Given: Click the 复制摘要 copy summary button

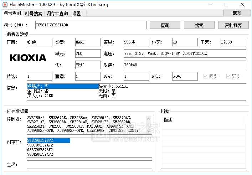Looking at the screenshot, I should [x=233, y=25].
